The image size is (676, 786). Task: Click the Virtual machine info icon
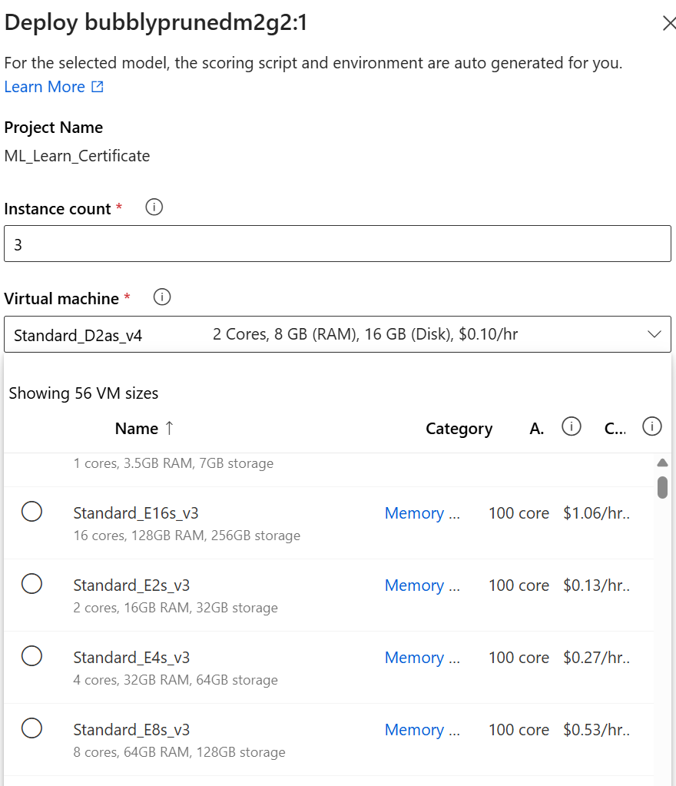[x=162, y=297]
